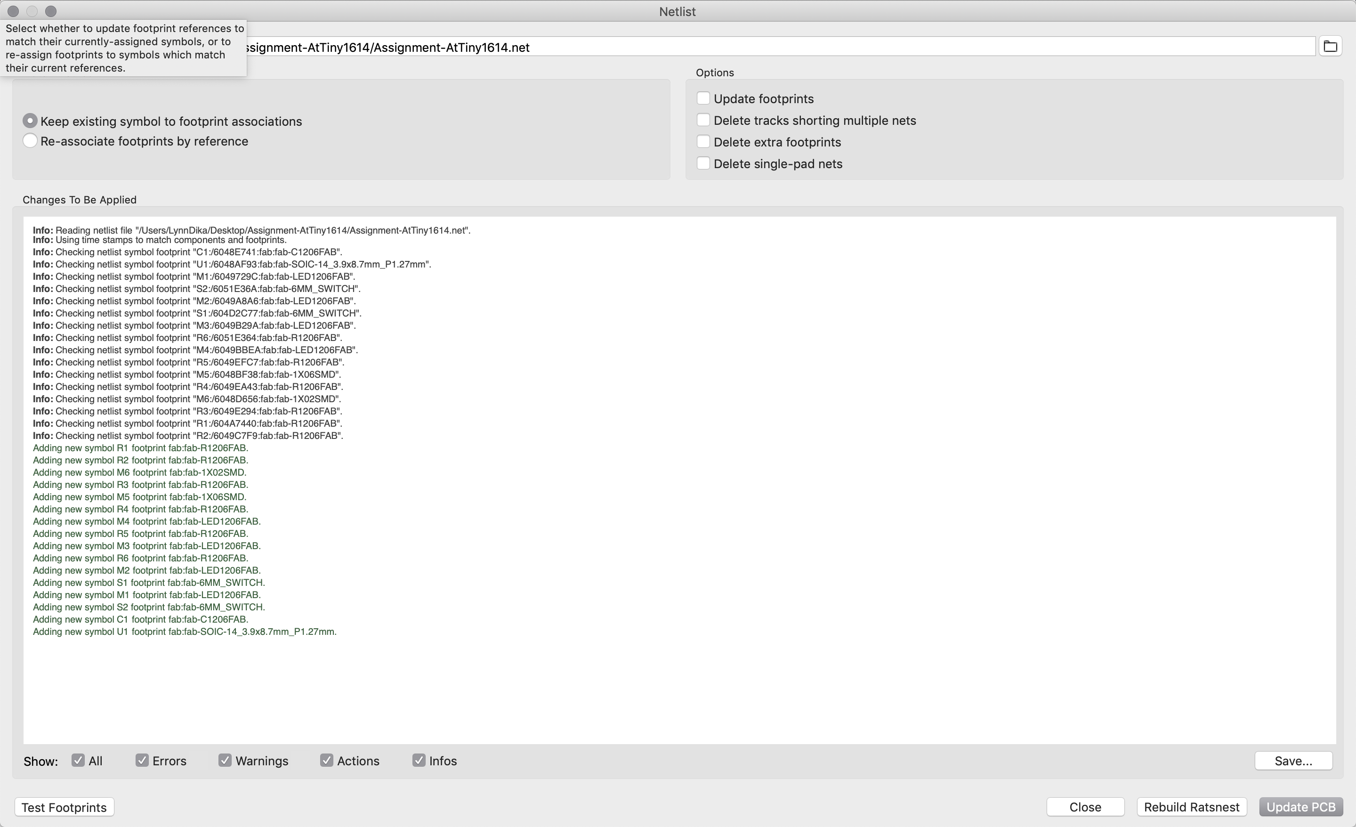Click info line for M6:/6048D656 1X02SMD
Screen dimensions: 1356x827
[x=186, y=398]
